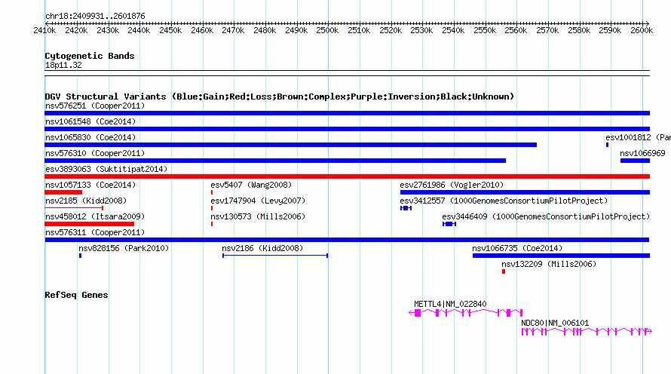The image size is (671, 374).
Task: Open the esv1747904 (Levy2007) variant label
Action: (258, 201)
